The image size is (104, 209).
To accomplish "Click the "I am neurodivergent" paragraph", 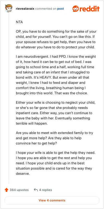I will (56, 75).
